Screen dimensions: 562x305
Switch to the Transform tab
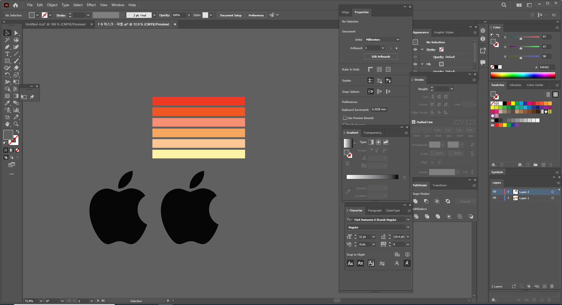click(440, 185)
